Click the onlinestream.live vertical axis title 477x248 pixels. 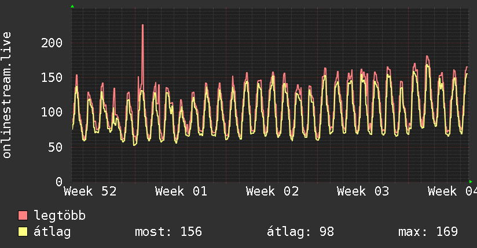[x=7, y=95]
